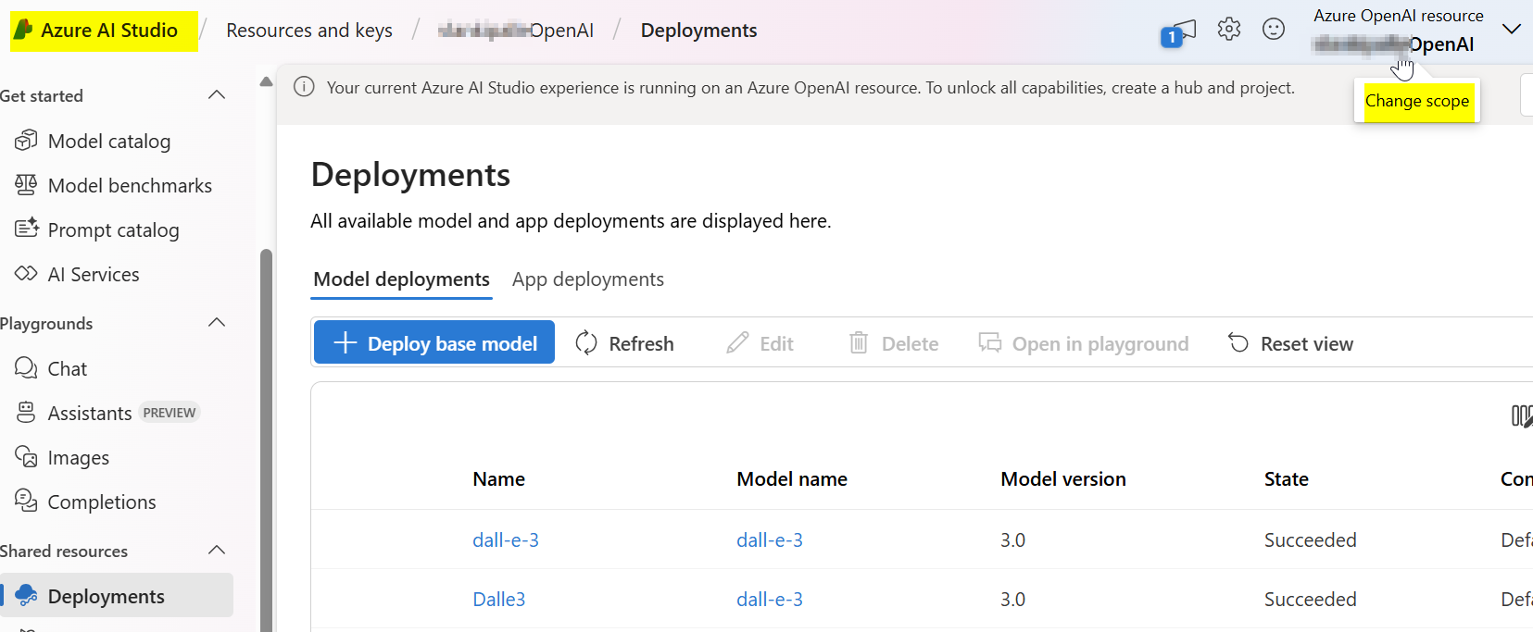Click the Chat bubble icon

26,367
